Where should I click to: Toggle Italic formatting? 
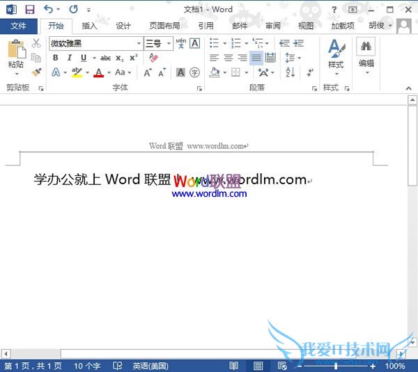(x=70, y=58)
